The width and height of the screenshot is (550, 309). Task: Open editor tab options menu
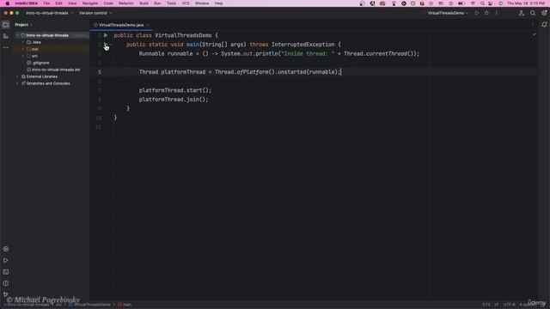coord(533,25)
